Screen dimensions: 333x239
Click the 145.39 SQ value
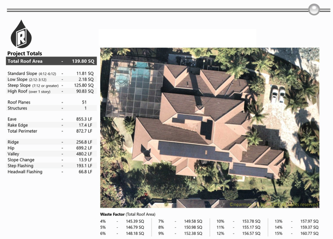135,221
